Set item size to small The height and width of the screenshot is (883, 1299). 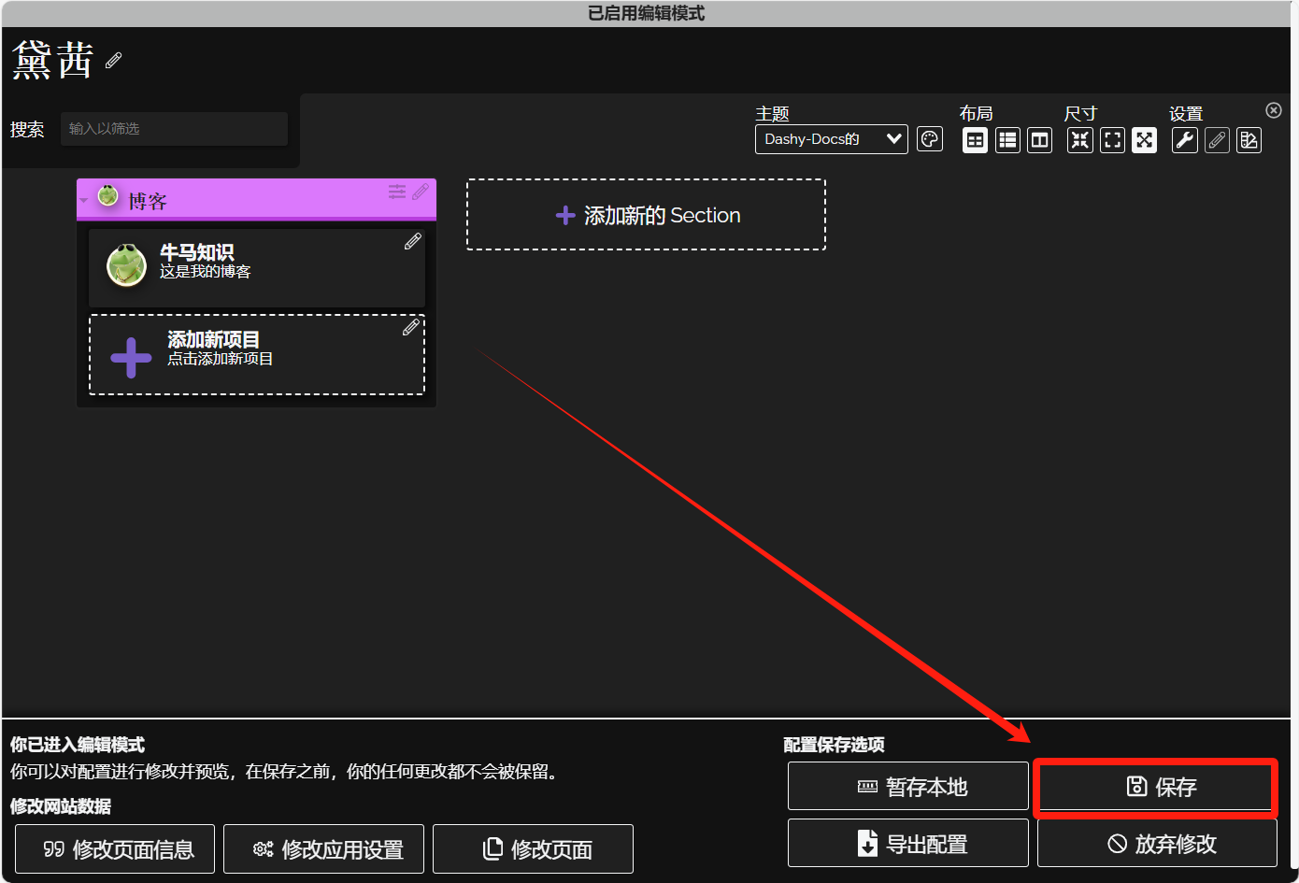click(x=1080, y=140)
